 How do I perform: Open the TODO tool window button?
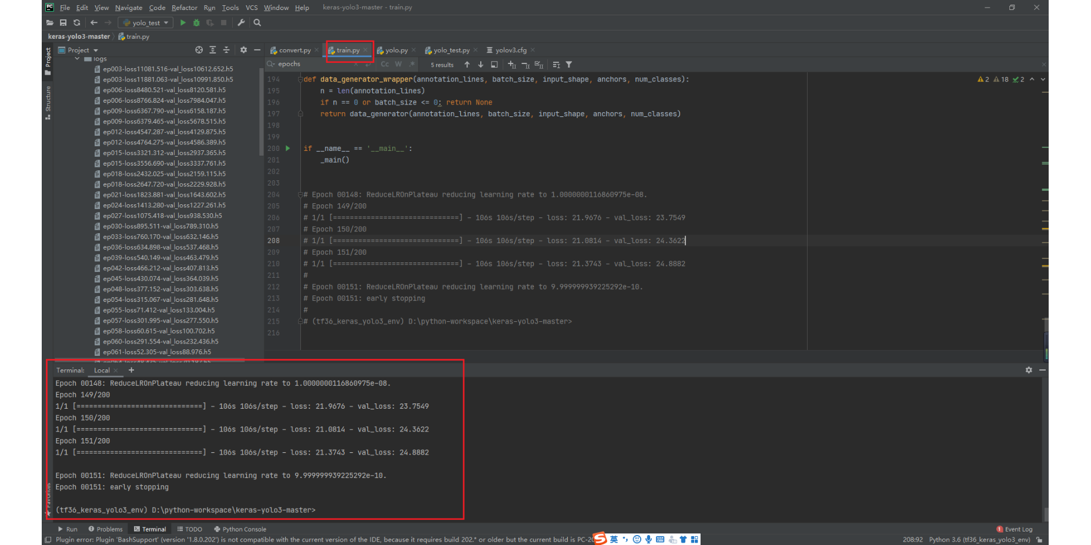tap(190, 529)
